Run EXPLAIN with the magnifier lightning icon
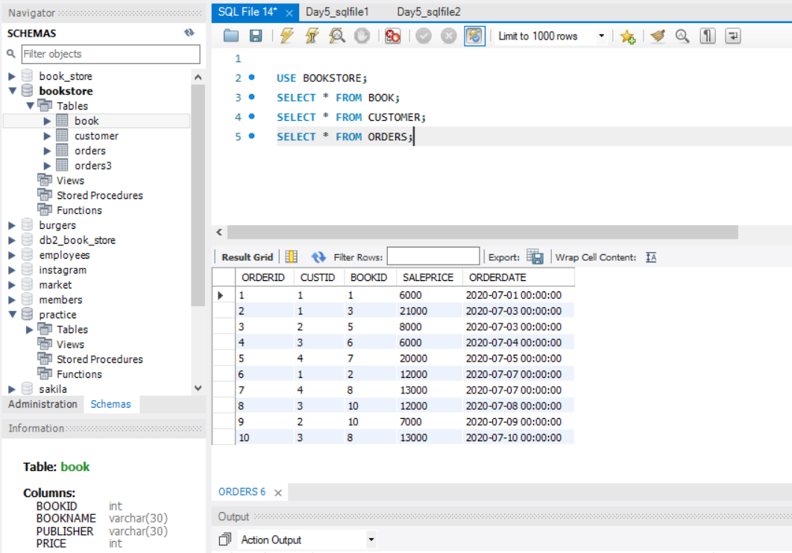The width and height of the screenshot is (792, 553). (x=337, y=36)
